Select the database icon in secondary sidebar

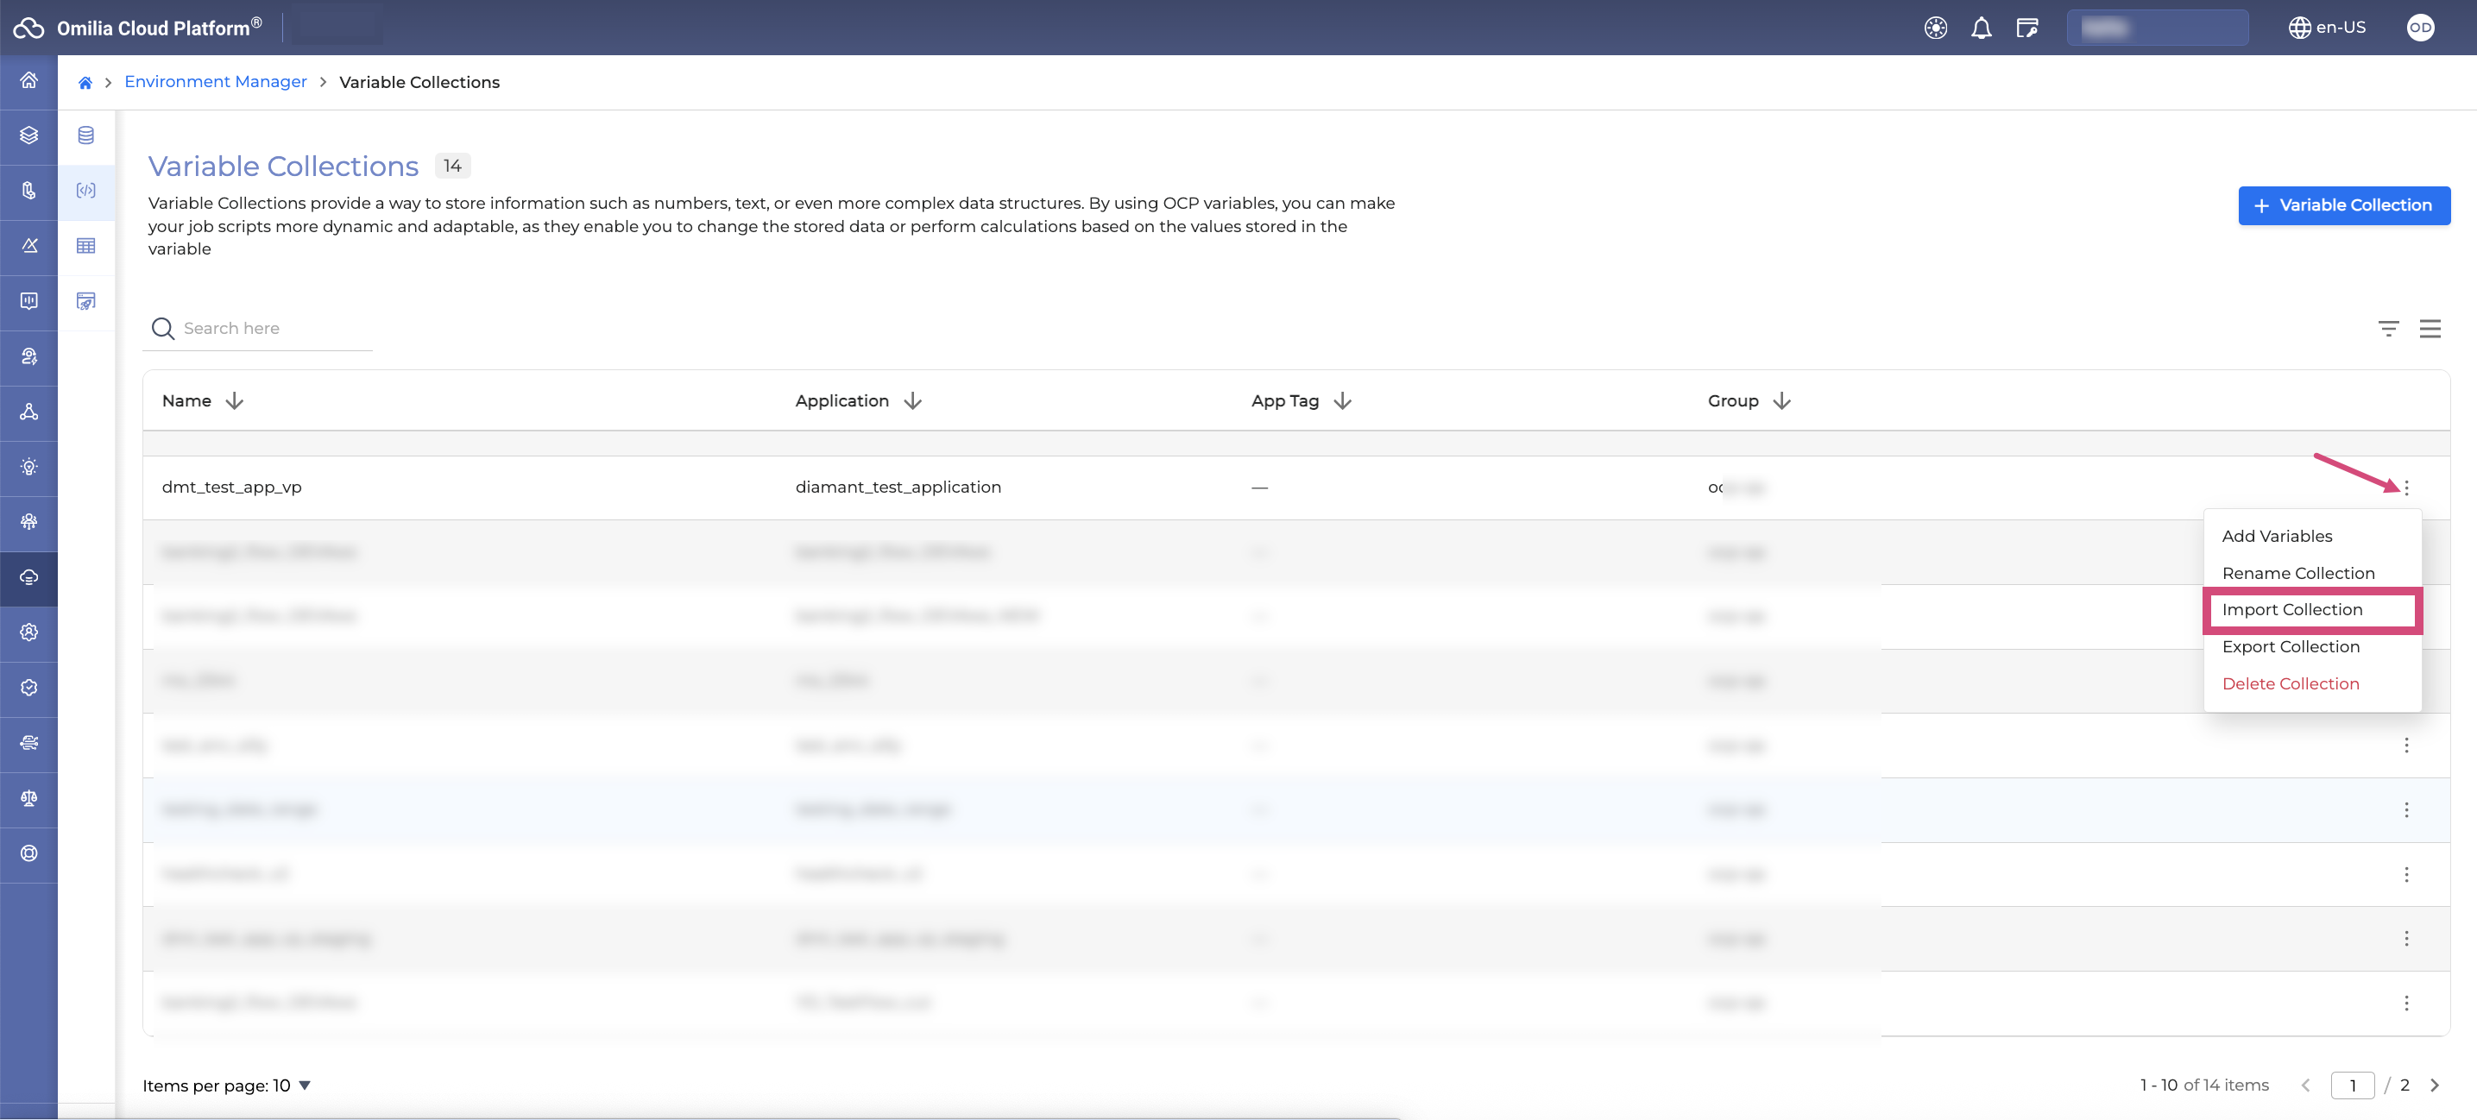coord(85,135)
